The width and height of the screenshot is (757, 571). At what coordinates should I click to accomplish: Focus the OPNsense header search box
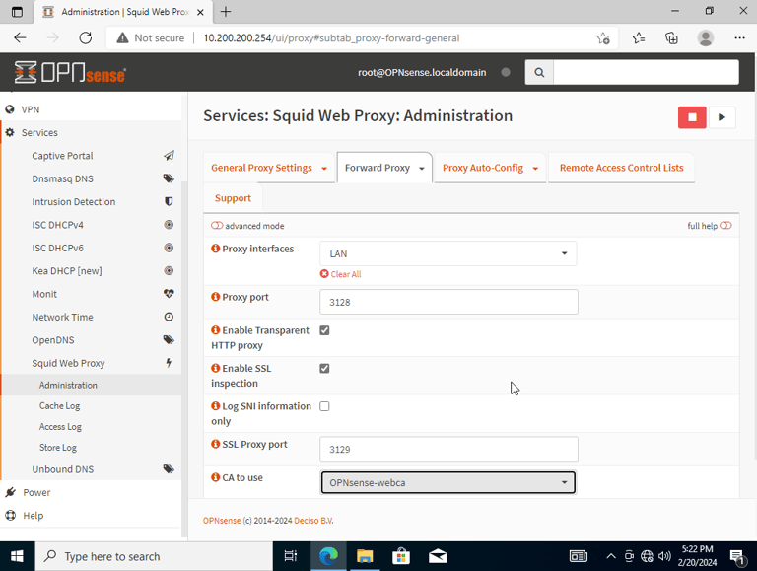pos(646,72)
